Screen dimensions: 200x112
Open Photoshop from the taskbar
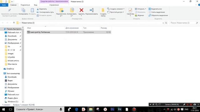tap(112, 109)
